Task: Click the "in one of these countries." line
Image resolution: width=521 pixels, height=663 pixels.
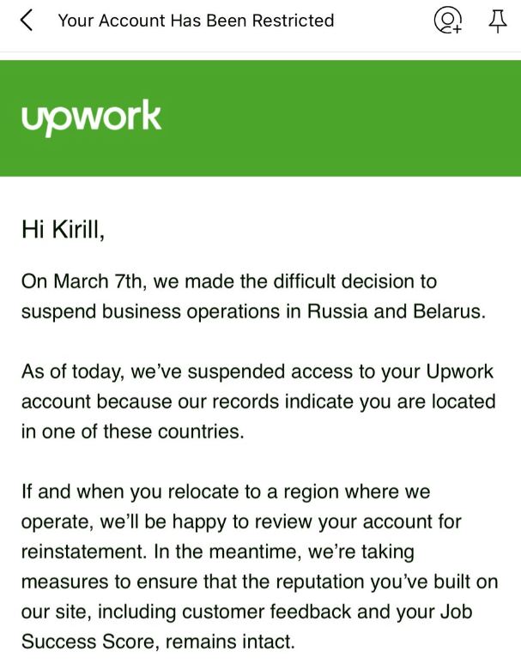Action: tap(132, 431)
